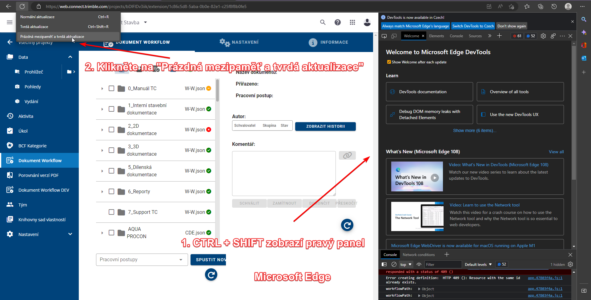This screenshot has width=591, height=300.
Task: Open Show more (6 items) link
Action: click(x=475, y=130)
